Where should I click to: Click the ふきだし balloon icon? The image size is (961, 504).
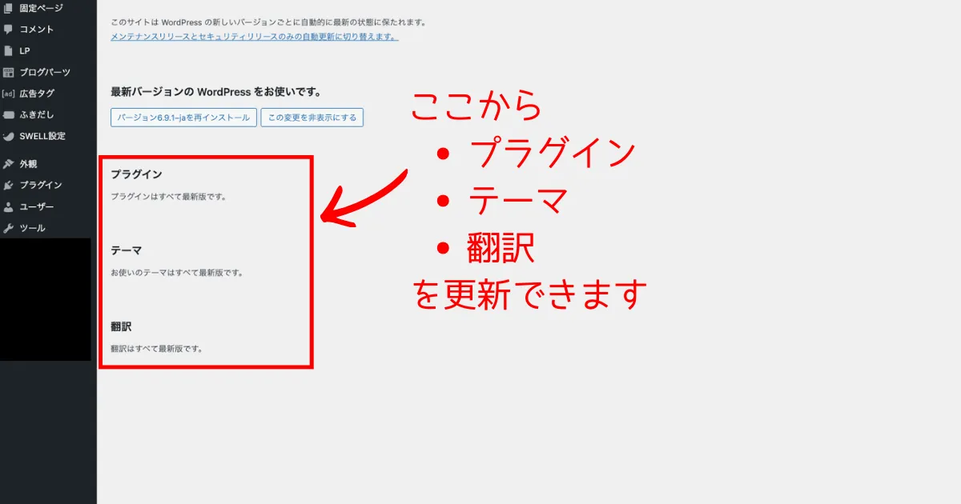pos(9,115)
